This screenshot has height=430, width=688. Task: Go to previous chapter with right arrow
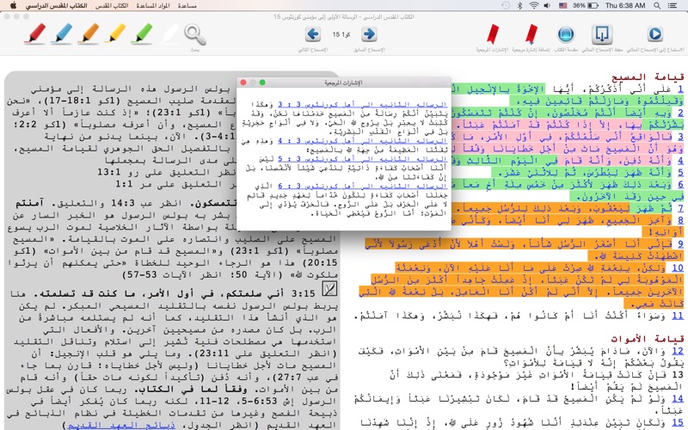coord(370,34)
